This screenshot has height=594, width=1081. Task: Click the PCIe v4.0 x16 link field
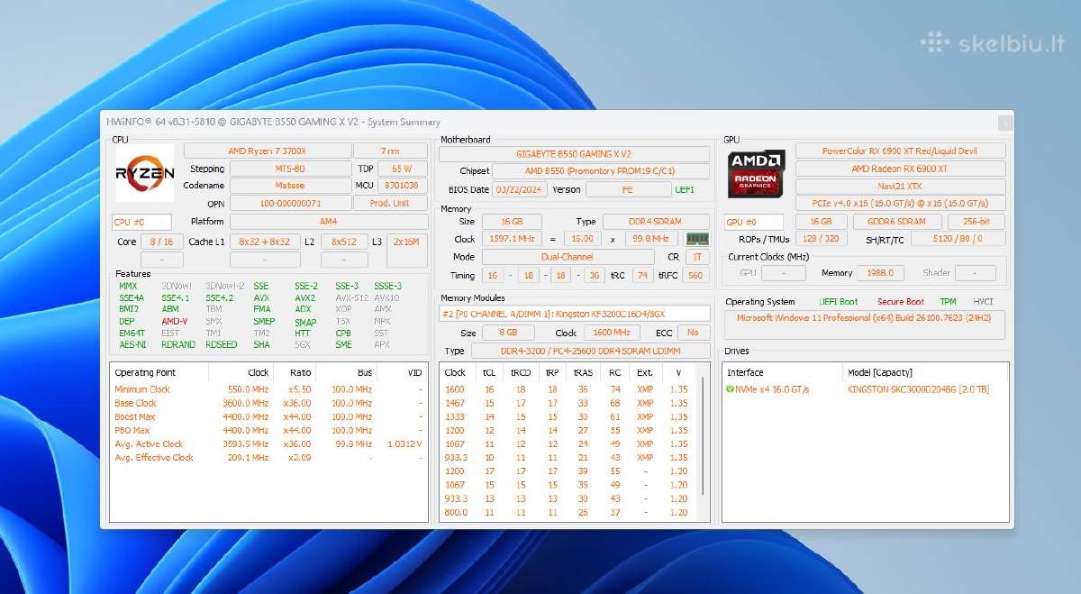click(900, 203)
